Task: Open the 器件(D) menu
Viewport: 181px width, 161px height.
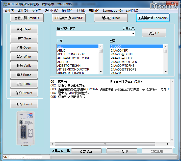Action: pos(23,11)
